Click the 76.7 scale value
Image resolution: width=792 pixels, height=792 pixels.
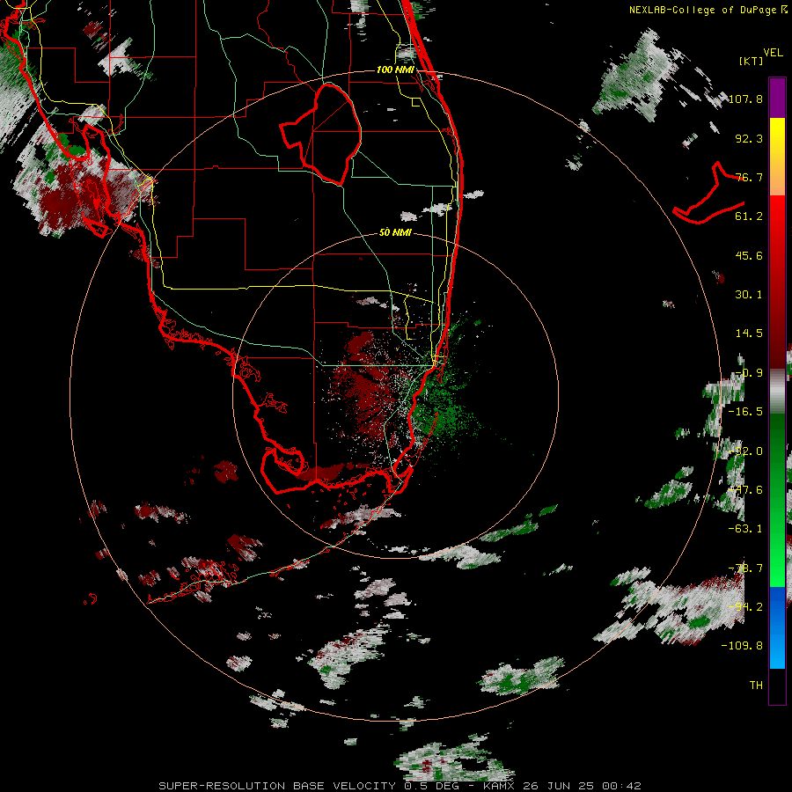[x=749, y=177]
